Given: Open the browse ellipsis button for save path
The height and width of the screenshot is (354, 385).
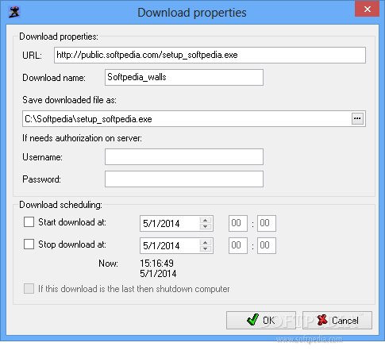Looking at the screenshot, I should [x=357, y=118].
